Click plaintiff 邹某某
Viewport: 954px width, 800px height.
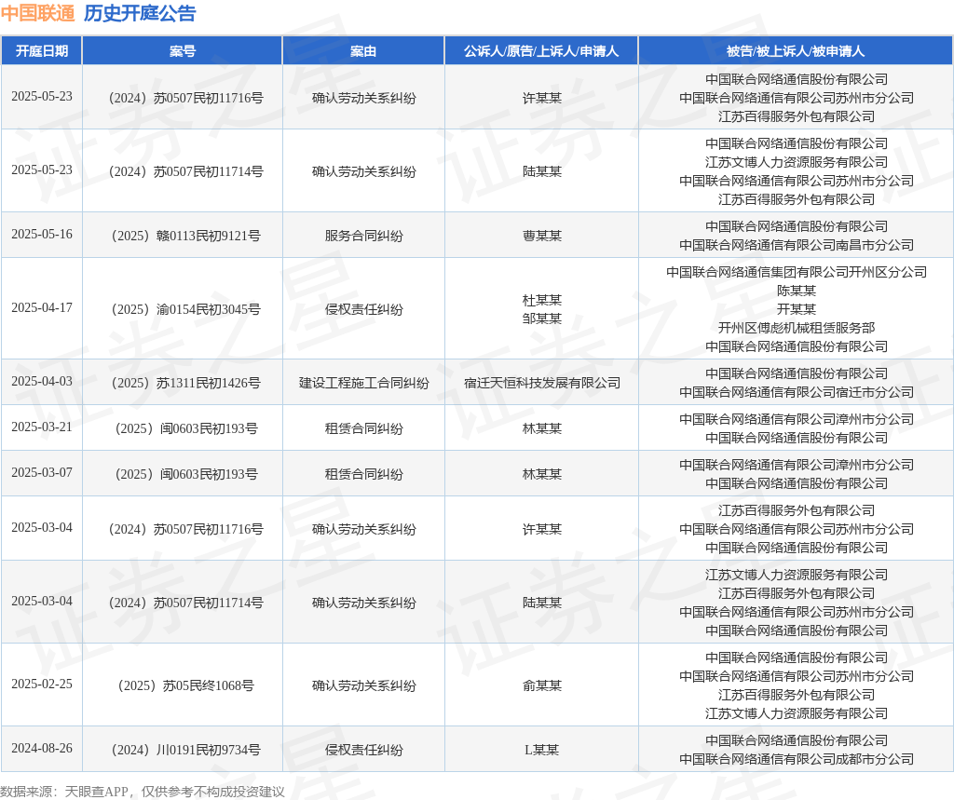541,319
